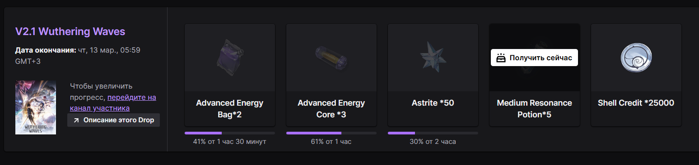Click the Astrite star crystal icon
699x165 pixels.
point(433,57)
